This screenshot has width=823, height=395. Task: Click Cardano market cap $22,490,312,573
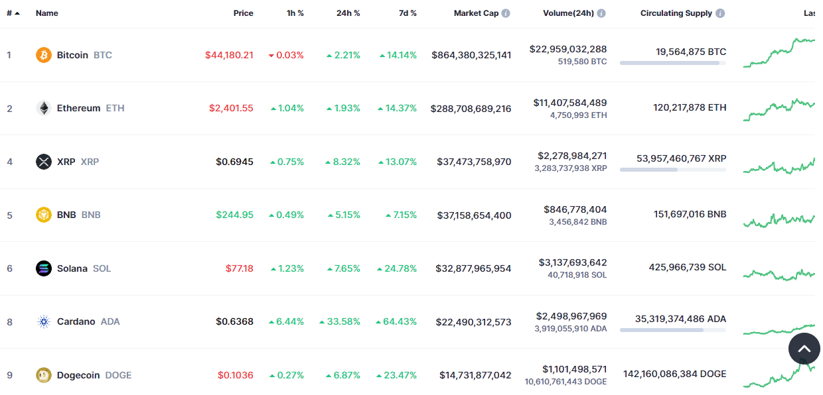click(473, 321)
